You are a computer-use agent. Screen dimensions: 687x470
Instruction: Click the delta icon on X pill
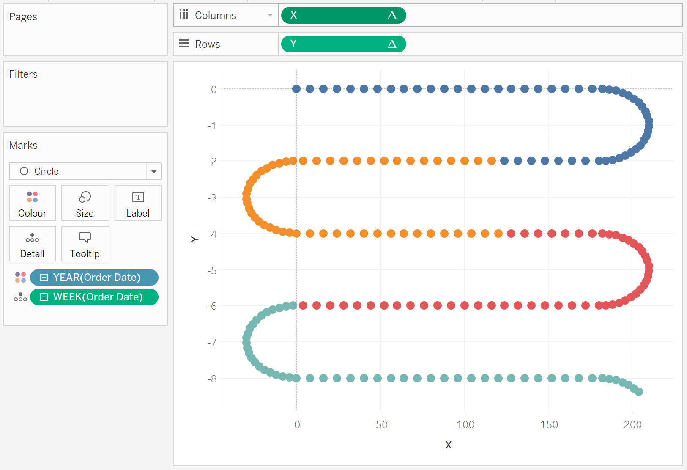[392, 16]
